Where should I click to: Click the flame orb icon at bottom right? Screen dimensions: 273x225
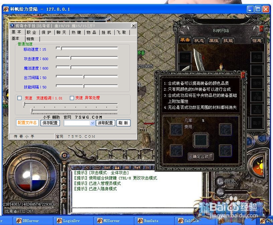(260, 165)
